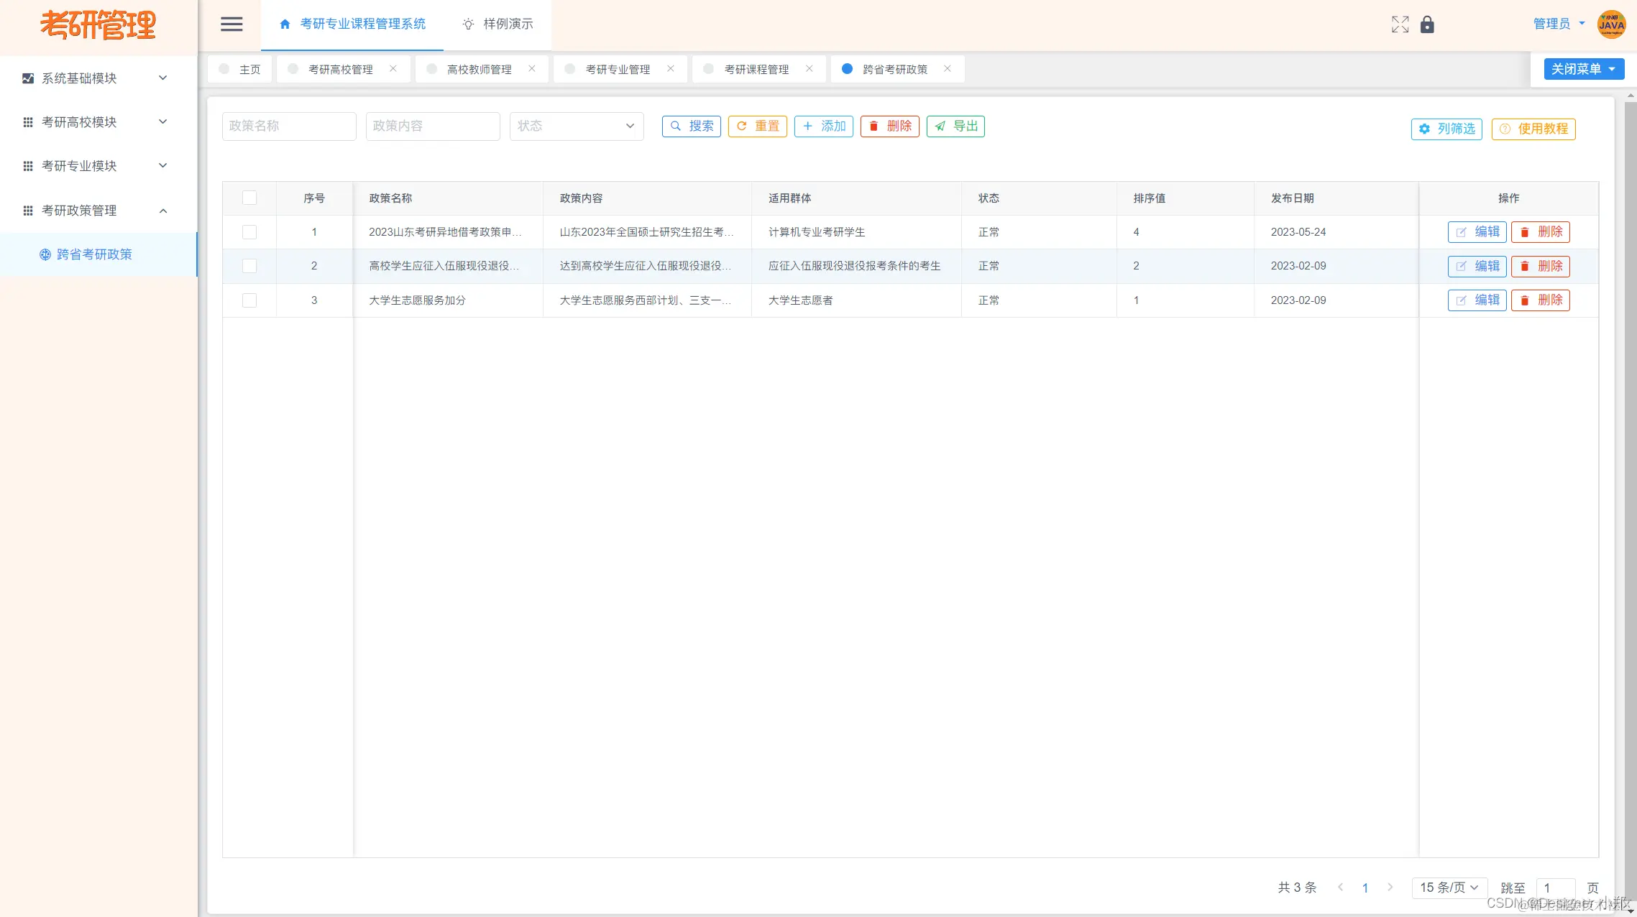This screenshot has height=917, width=1637.
Task: Delete row 2 with its trash button
Action: (1540, 266)
